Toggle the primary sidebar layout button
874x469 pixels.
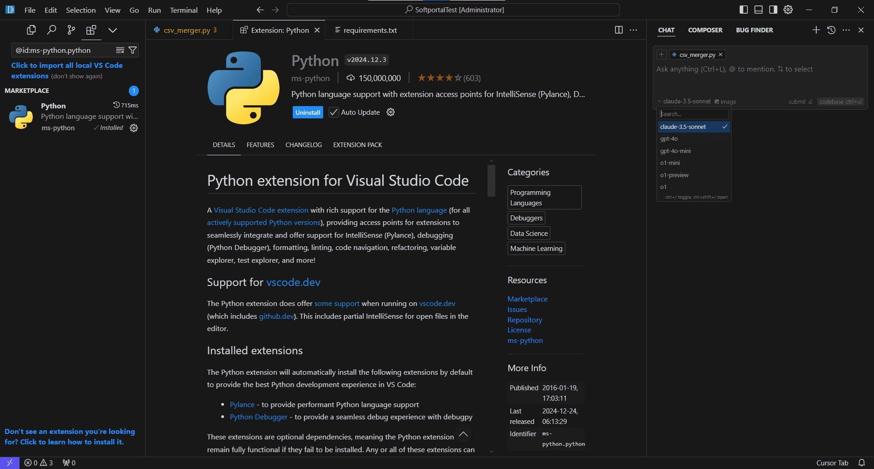click(x=744, y=10)
